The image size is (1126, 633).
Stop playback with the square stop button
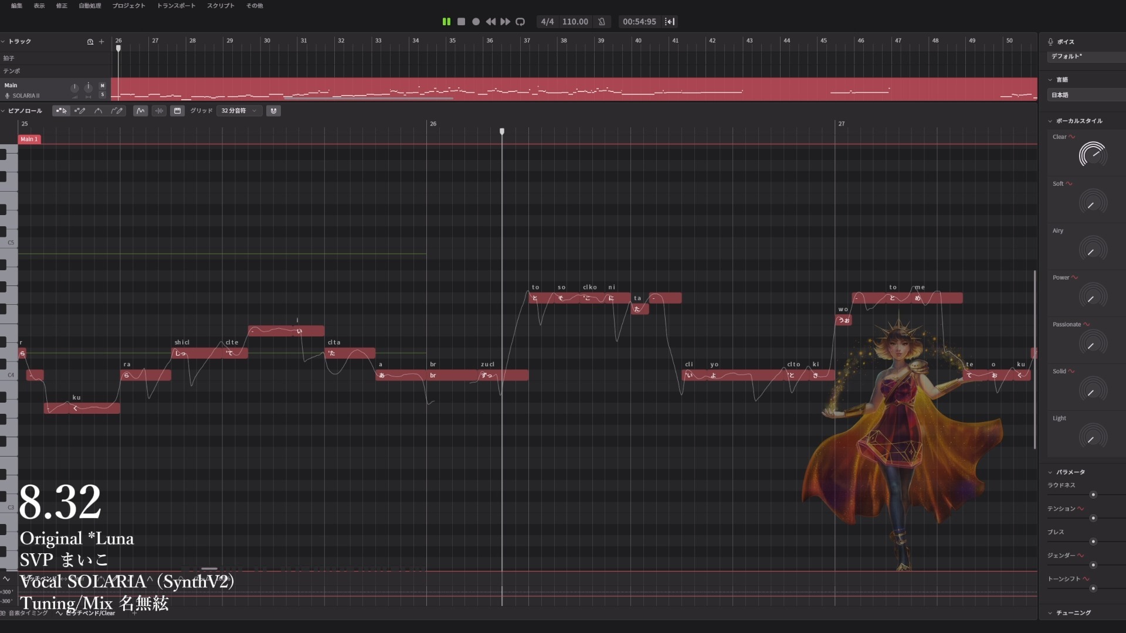(x=462, y=22)
